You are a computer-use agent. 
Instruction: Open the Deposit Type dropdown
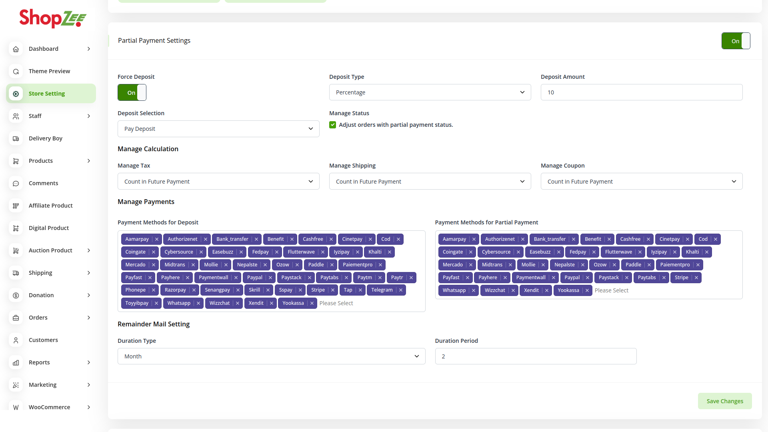(430, 92)
